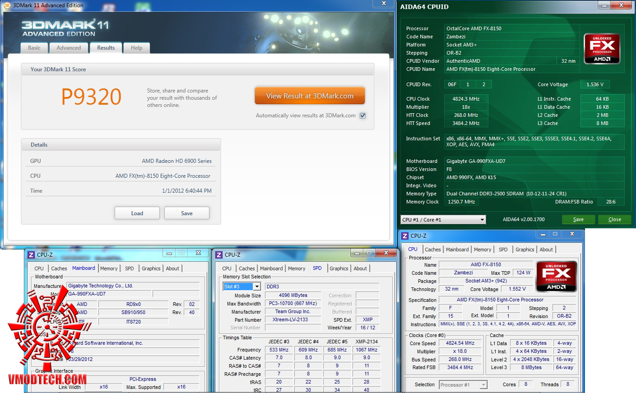Image resolution: width=636 pixels, height=393 pixels.
Task: Click the AIDA64 CPU Clock value 4824.3 MHz
Action: pos(466,99)
